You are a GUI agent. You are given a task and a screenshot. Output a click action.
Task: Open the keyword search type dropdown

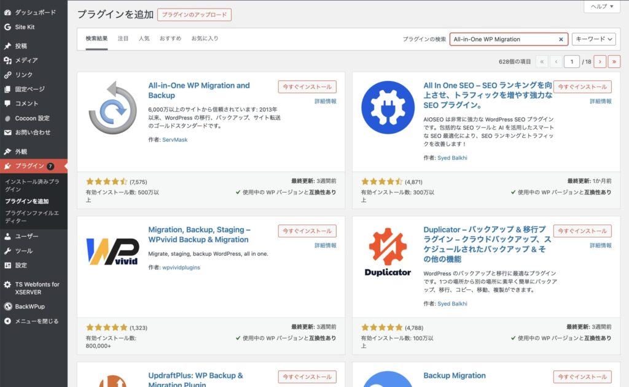pos(593,39)
